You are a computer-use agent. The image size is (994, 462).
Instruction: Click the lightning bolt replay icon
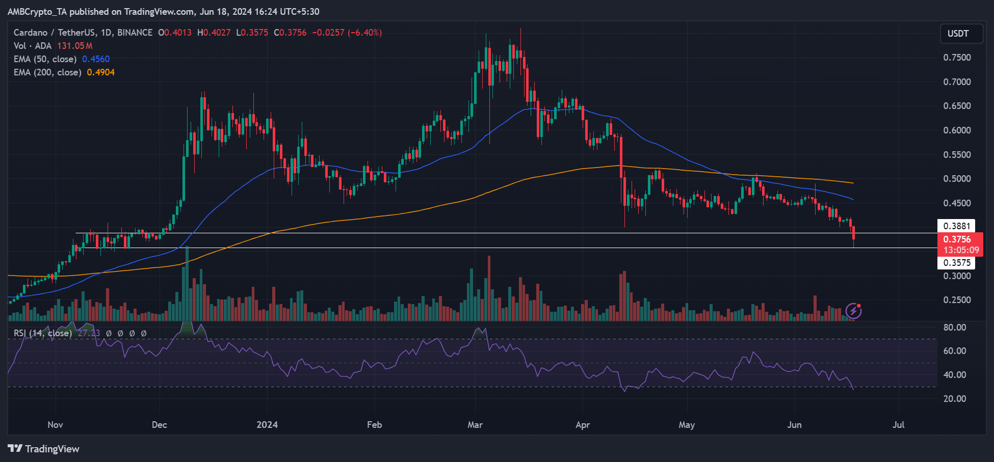[853, 310]
